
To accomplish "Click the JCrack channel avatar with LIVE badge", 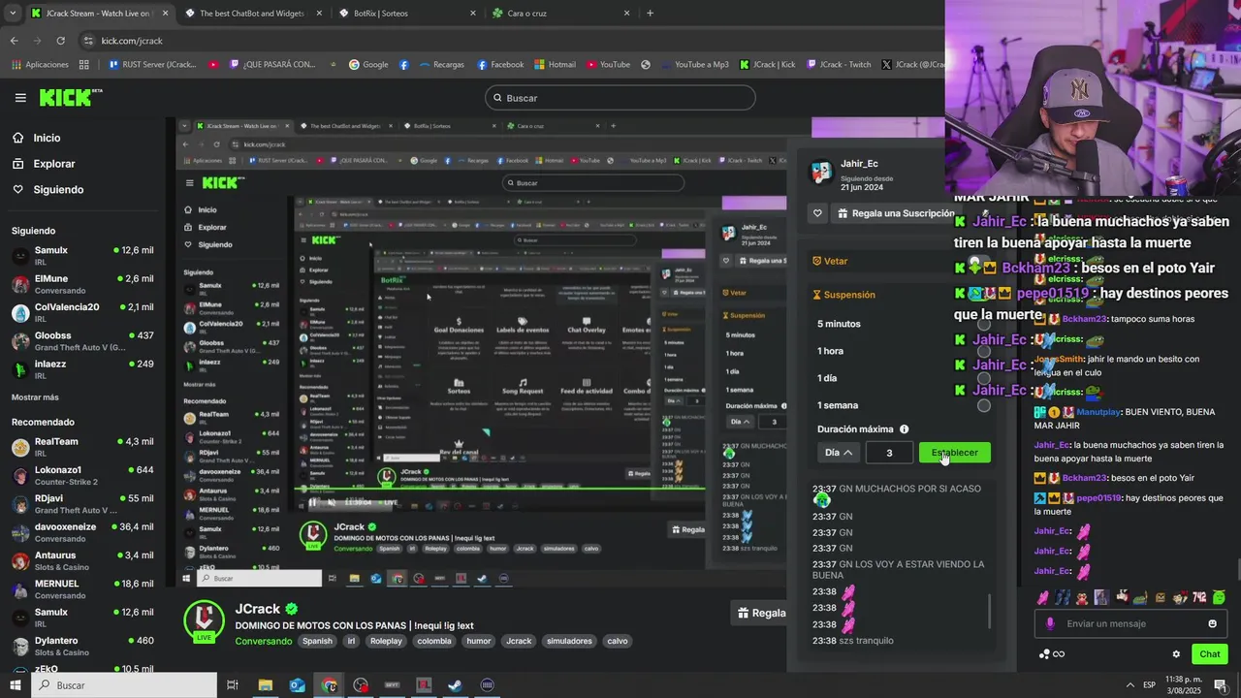I will coord(204,621).
